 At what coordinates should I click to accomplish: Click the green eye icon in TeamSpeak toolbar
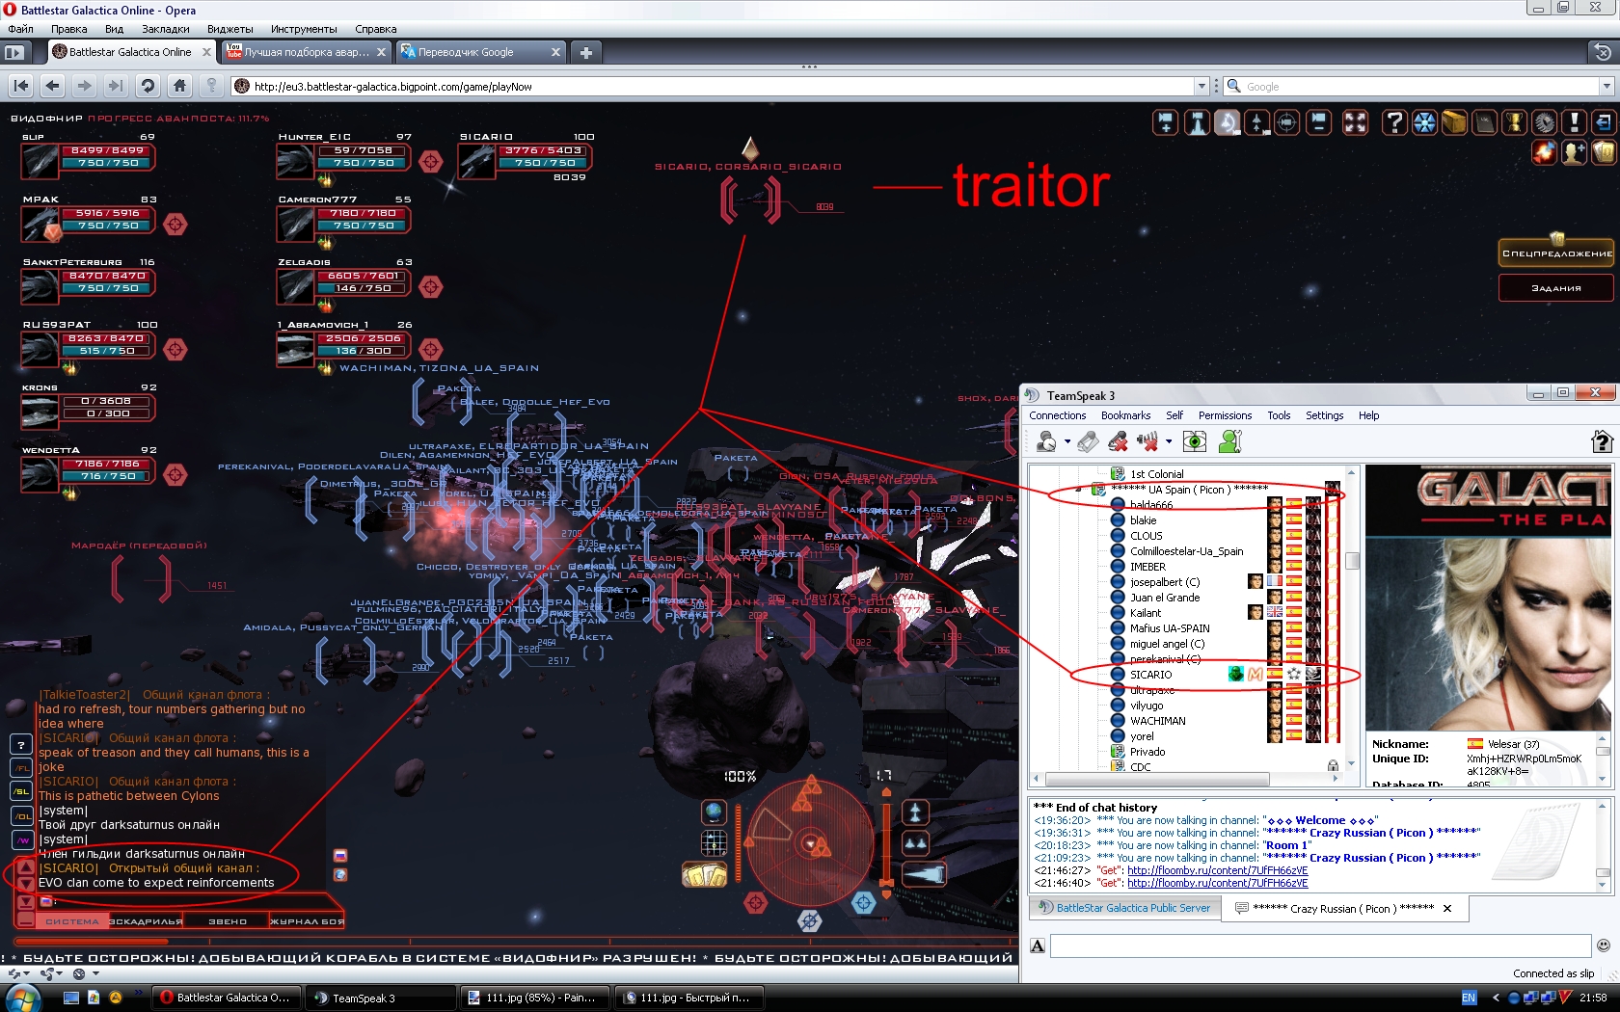(x=1195, y=441)
